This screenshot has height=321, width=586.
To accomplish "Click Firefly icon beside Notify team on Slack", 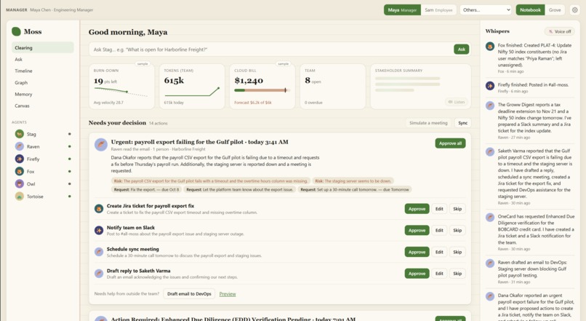I will [x=99, y=231].
